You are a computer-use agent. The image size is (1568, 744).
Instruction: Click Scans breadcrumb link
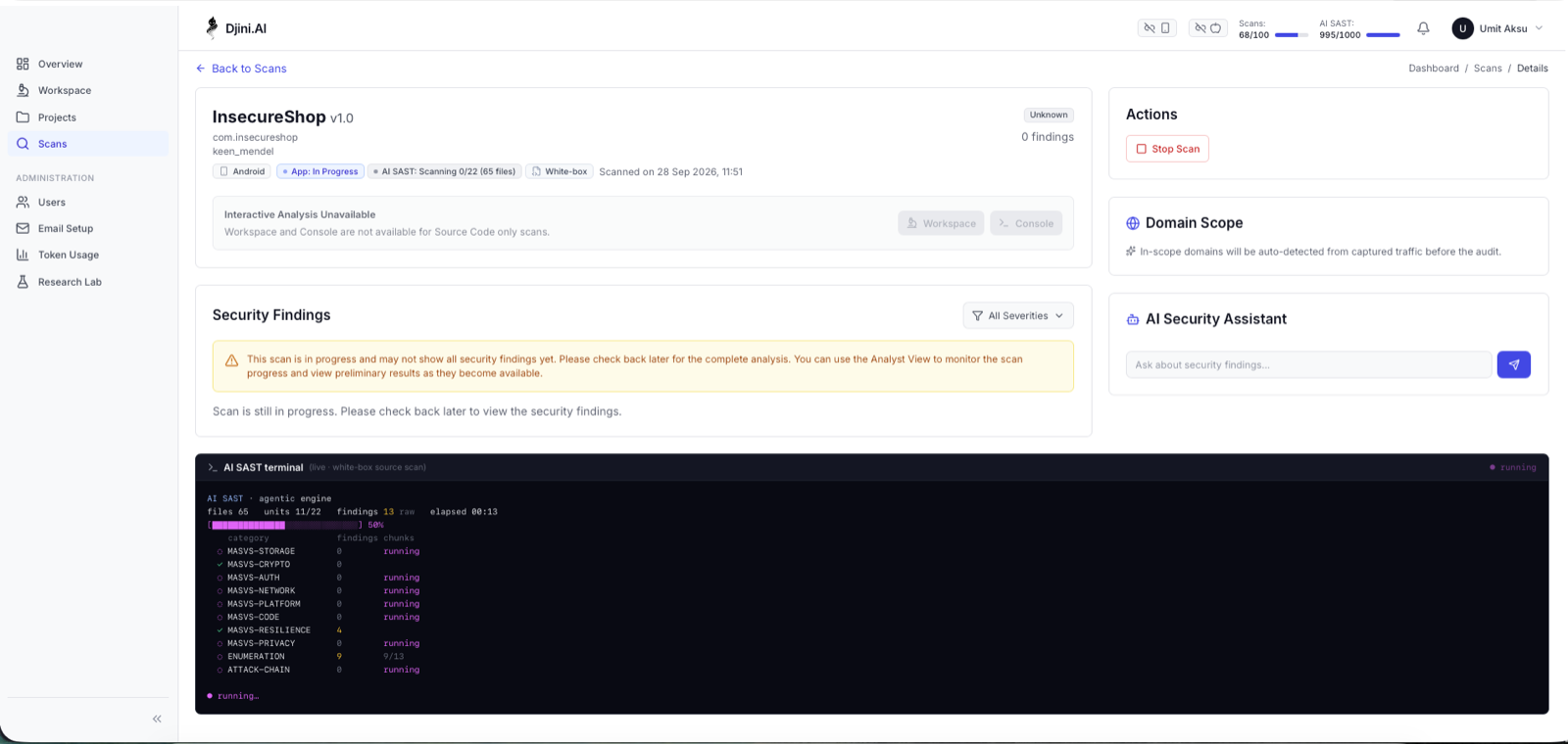click(1488, 69)
